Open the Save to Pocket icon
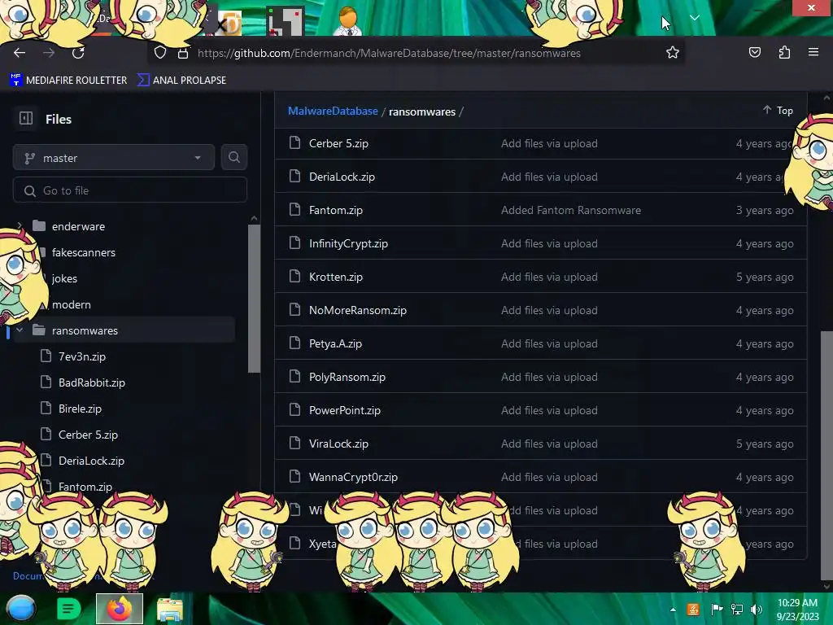 click(x=754, y=52)
